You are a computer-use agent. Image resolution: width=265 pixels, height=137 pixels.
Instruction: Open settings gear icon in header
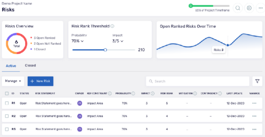point(249,8)
